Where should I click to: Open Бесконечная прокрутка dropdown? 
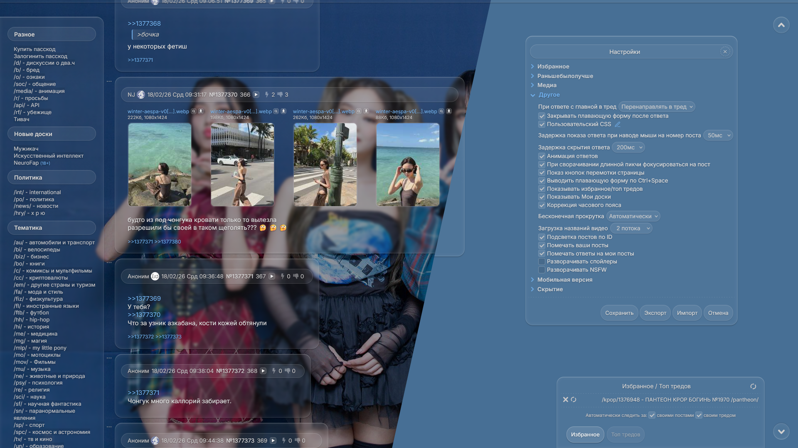[633, 216]
